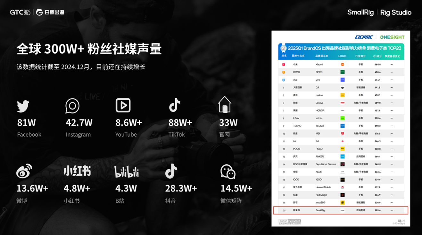Click the 微信矩阵 label

231,201
